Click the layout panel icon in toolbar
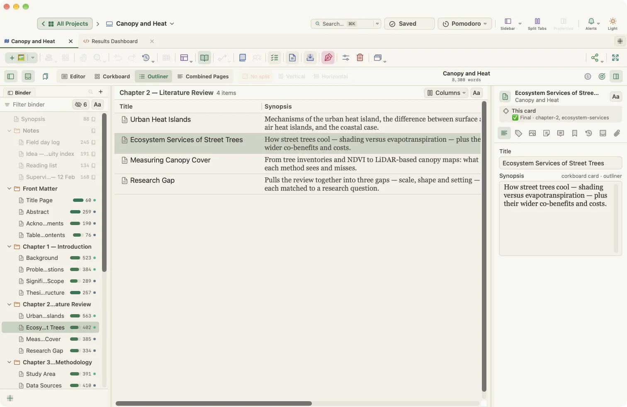This screenshot has height=407, width=627. pyautogui.click(x=184, y=58)
